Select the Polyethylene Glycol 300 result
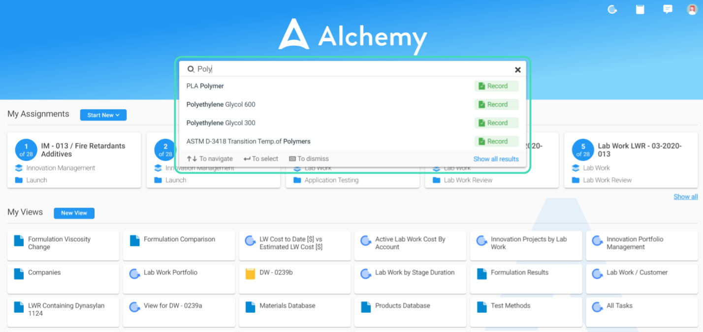 point(352,123)
